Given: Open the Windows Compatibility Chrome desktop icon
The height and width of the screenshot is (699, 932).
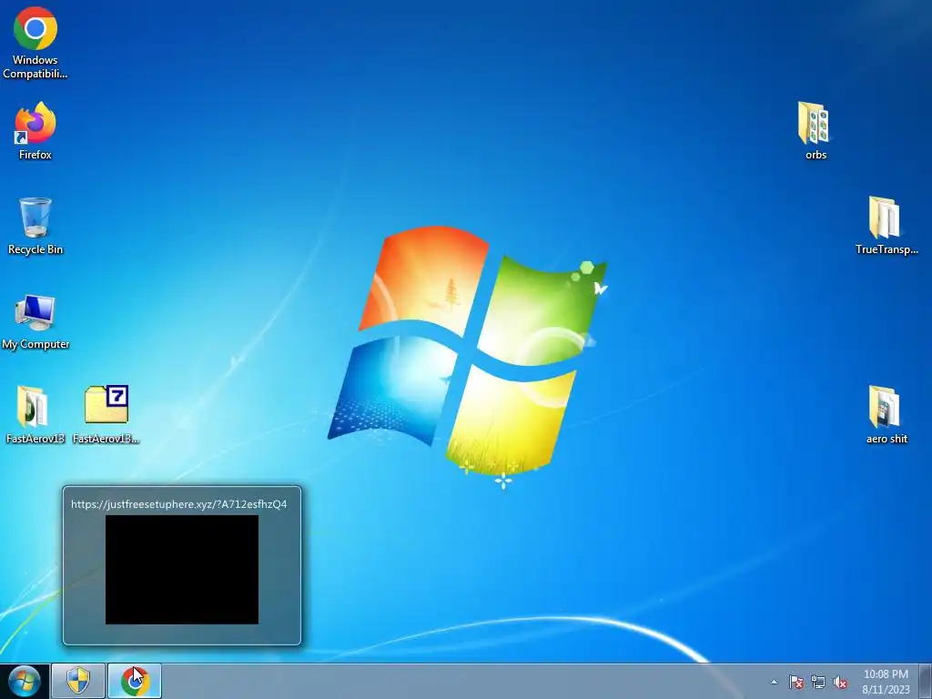Looking at the screenshot, I should coord(35,43).
